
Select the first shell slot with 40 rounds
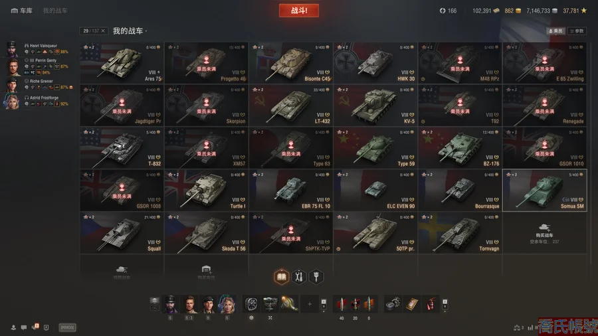[x=342, y=303]
